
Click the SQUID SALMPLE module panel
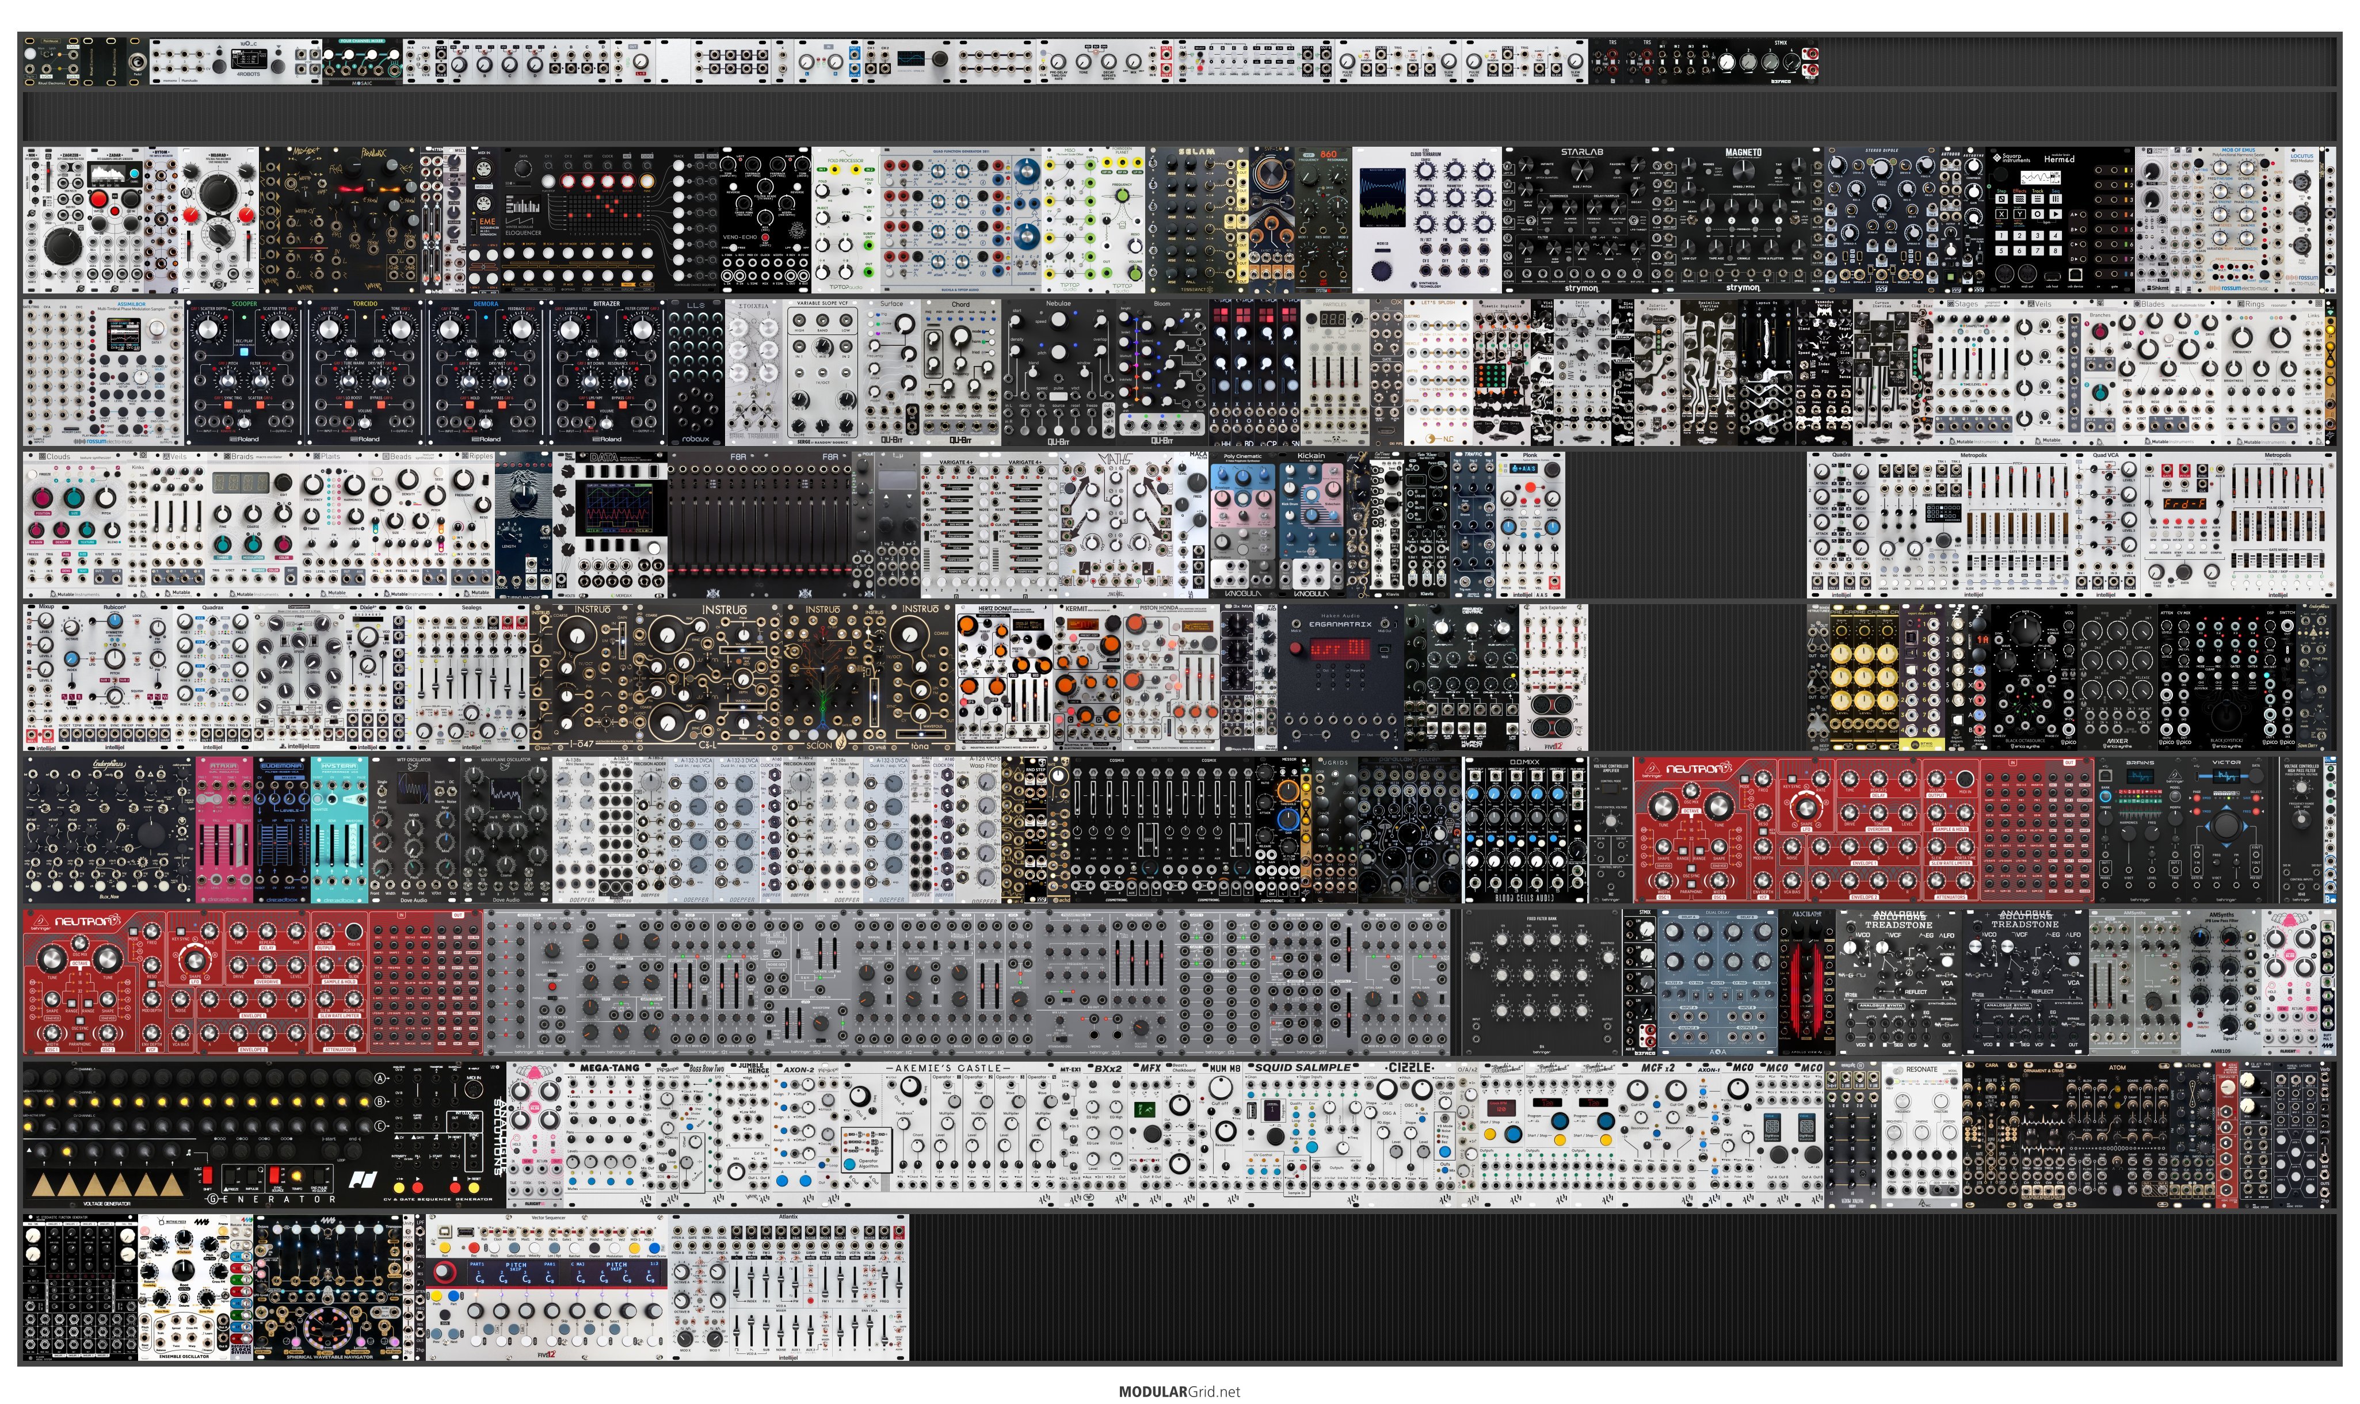coord(1302,1135)
